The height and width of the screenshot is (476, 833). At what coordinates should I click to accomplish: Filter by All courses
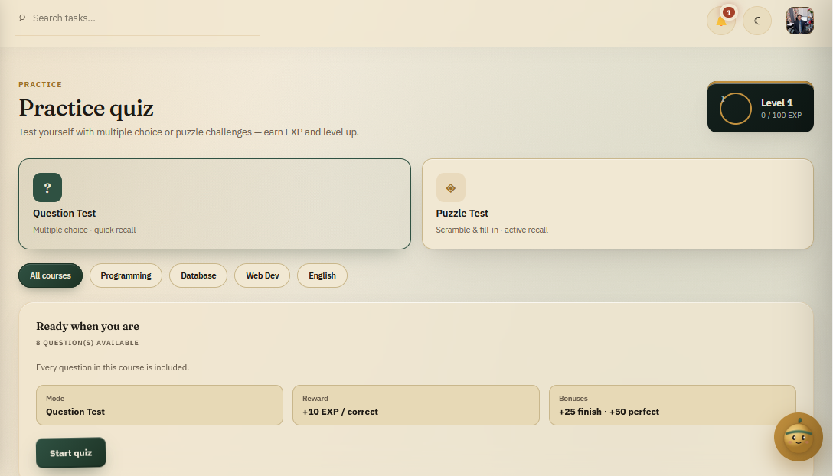click(51, 275)
